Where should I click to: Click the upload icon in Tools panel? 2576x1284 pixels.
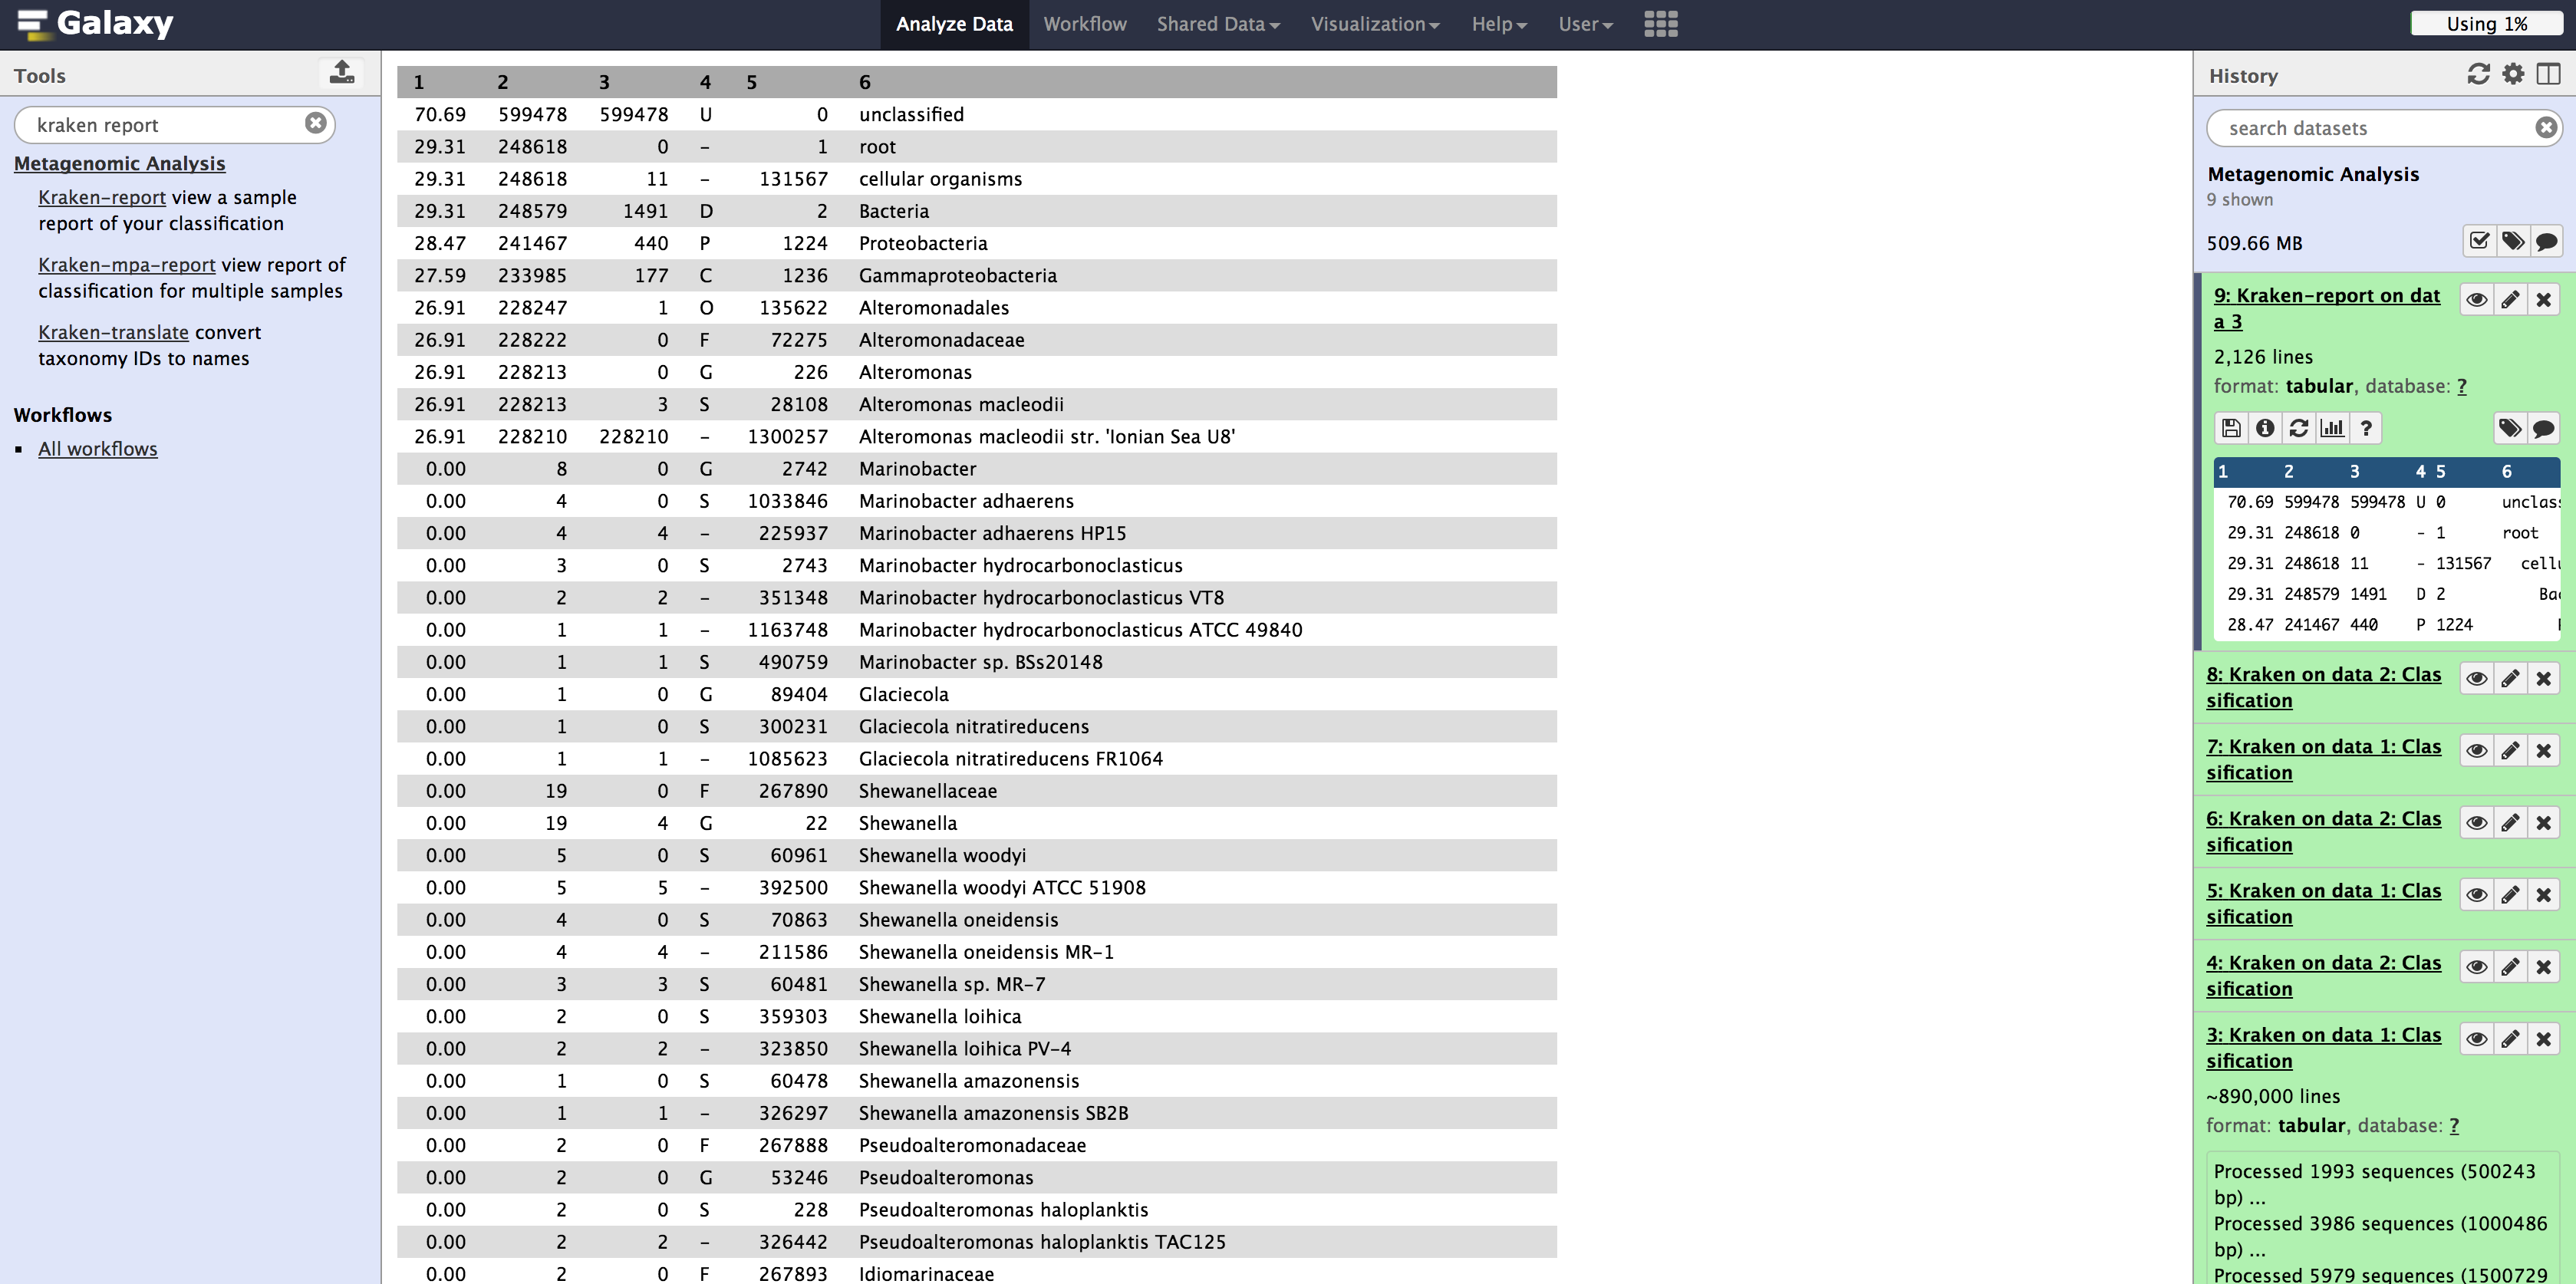coord(340,72)
